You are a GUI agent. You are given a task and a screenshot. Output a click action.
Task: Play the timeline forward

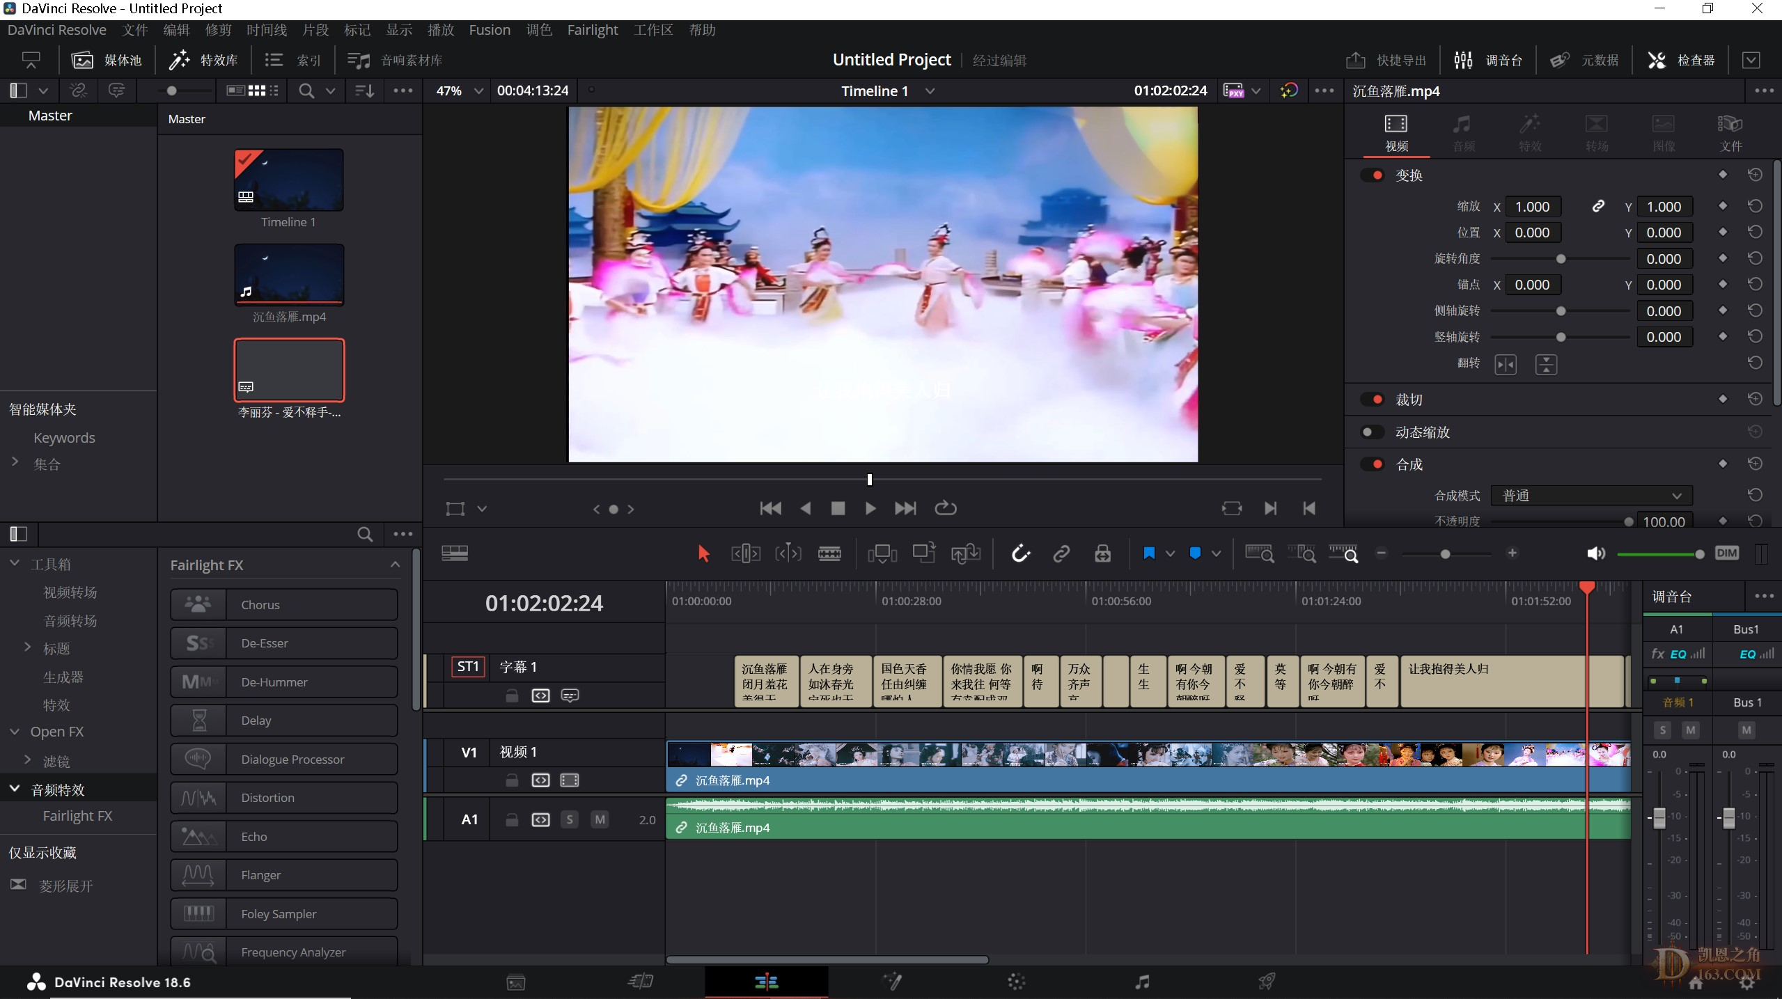(870, 509)
